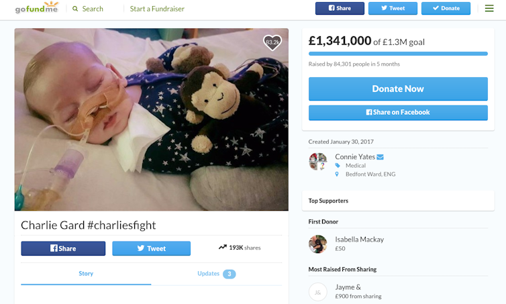Click the trending arrow shares icon

point(222,248)
